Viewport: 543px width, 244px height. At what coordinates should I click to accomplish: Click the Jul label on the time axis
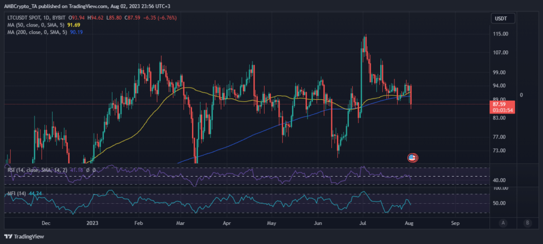[x=363, y=223]
